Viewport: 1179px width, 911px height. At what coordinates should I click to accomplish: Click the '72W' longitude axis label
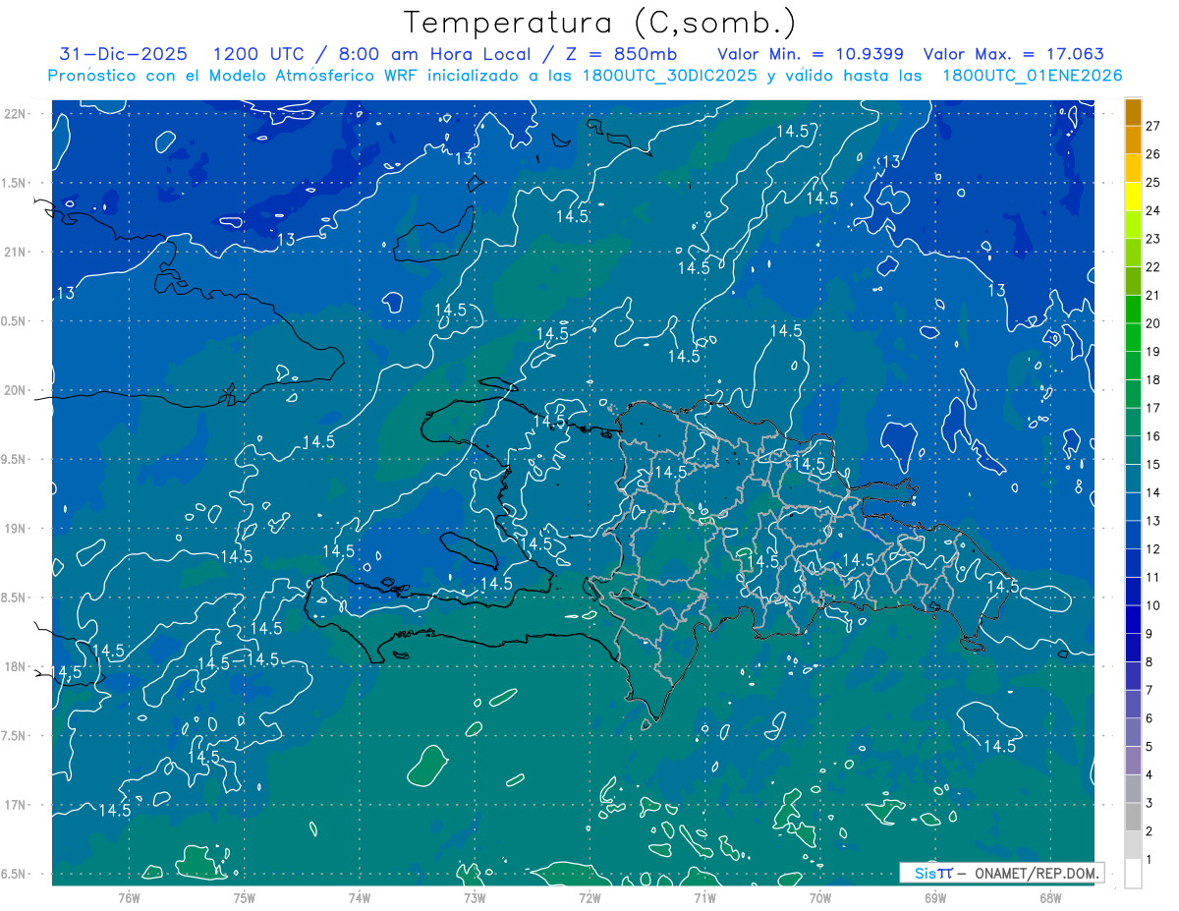pyautogui.click(x=589, y=897)
